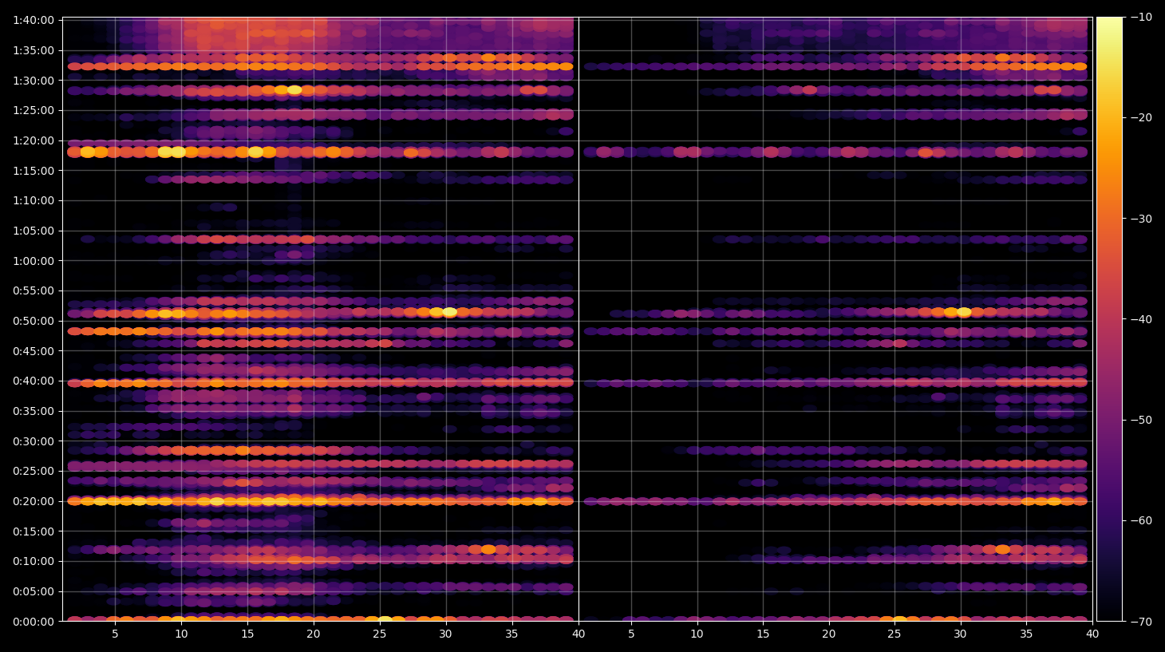
Task: Click x-axis label 25 under left plot
Action: [x=380, y=634]
